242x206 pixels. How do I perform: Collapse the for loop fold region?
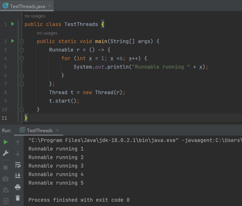(x=21, y=58)
